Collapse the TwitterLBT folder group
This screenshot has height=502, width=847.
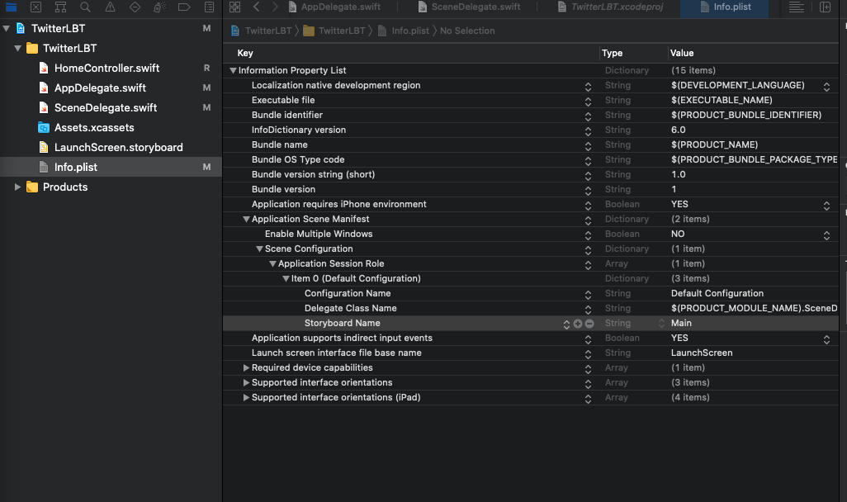(x=18, y=48)
